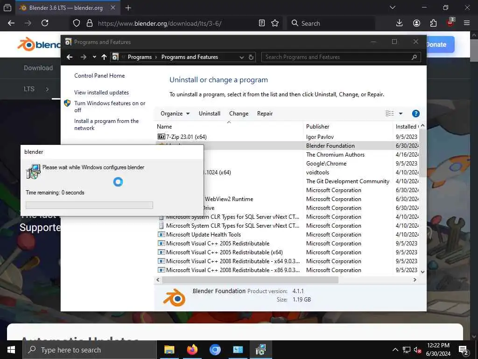Click Repair in the toolbar

click(x=265, y=114)
